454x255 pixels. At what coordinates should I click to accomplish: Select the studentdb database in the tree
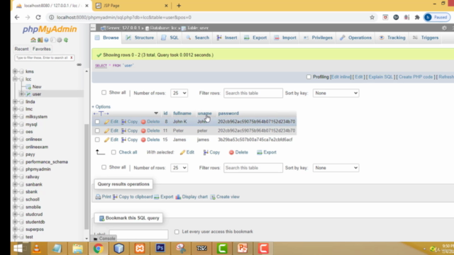(x=35, y=222)
